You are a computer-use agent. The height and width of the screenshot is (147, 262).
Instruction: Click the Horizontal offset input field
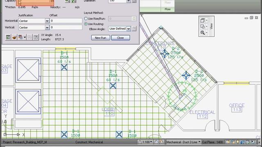(66, 21)
